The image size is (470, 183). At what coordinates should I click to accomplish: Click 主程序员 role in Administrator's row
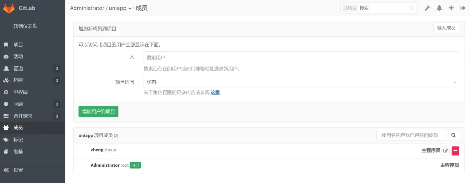450,165
